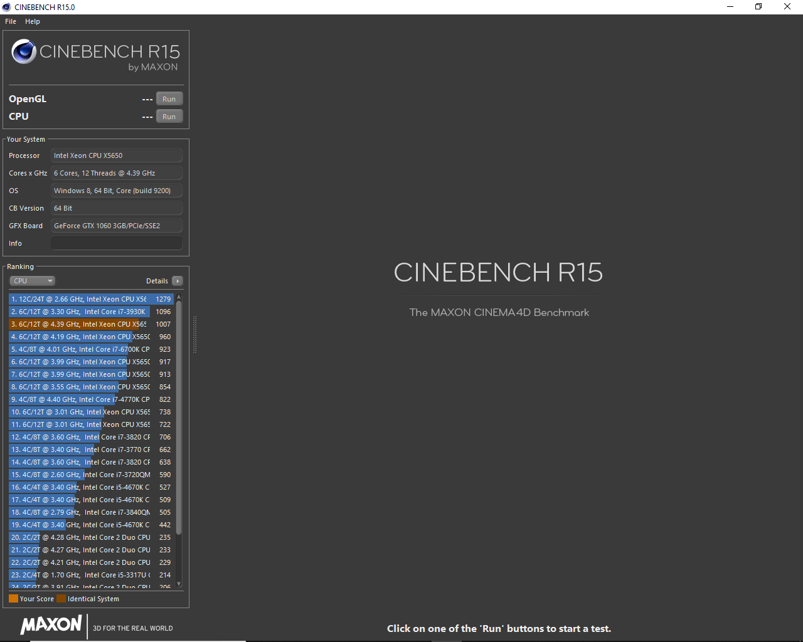This screenshot has height=642, width=803.
Task: Open the File menu
Action: tap(11, 21)
